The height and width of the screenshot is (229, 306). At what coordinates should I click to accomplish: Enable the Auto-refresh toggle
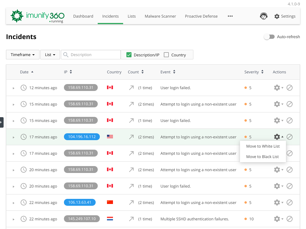(269, 37)
